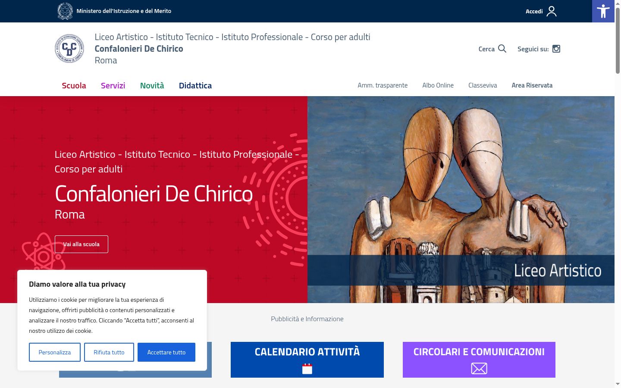Click the Accettare tutto cookie button
This screenshot has width=621, height=388.
[166, 352]
